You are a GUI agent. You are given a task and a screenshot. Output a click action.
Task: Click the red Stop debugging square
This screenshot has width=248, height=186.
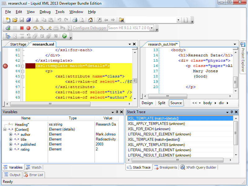22,28
